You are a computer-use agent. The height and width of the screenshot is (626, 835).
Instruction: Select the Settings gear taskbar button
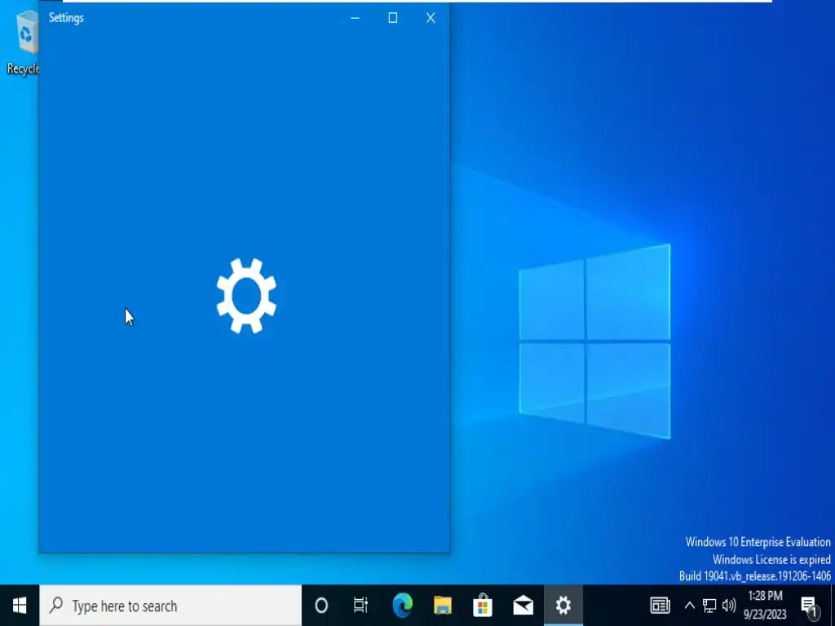pyautogui.click(x=563, y=606)
